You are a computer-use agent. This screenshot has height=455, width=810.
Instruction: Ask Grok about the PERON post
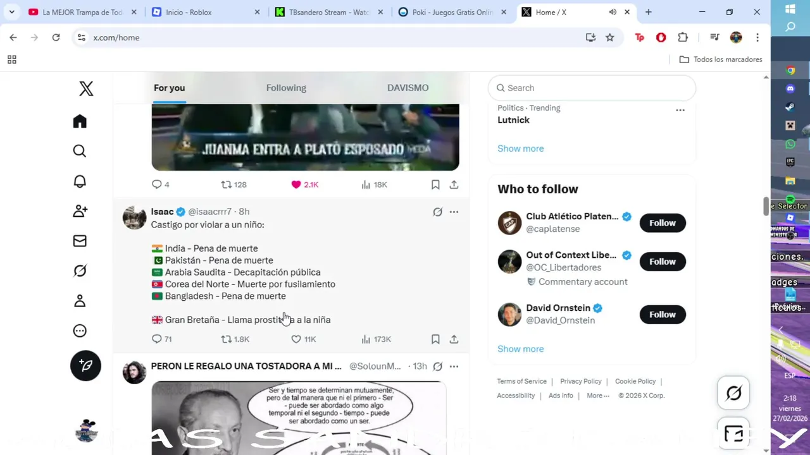tap(437, 367)
